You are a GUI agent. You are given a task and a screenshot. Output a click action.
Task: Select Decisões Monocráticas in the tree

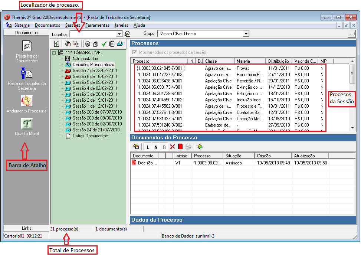pos(93,65)
